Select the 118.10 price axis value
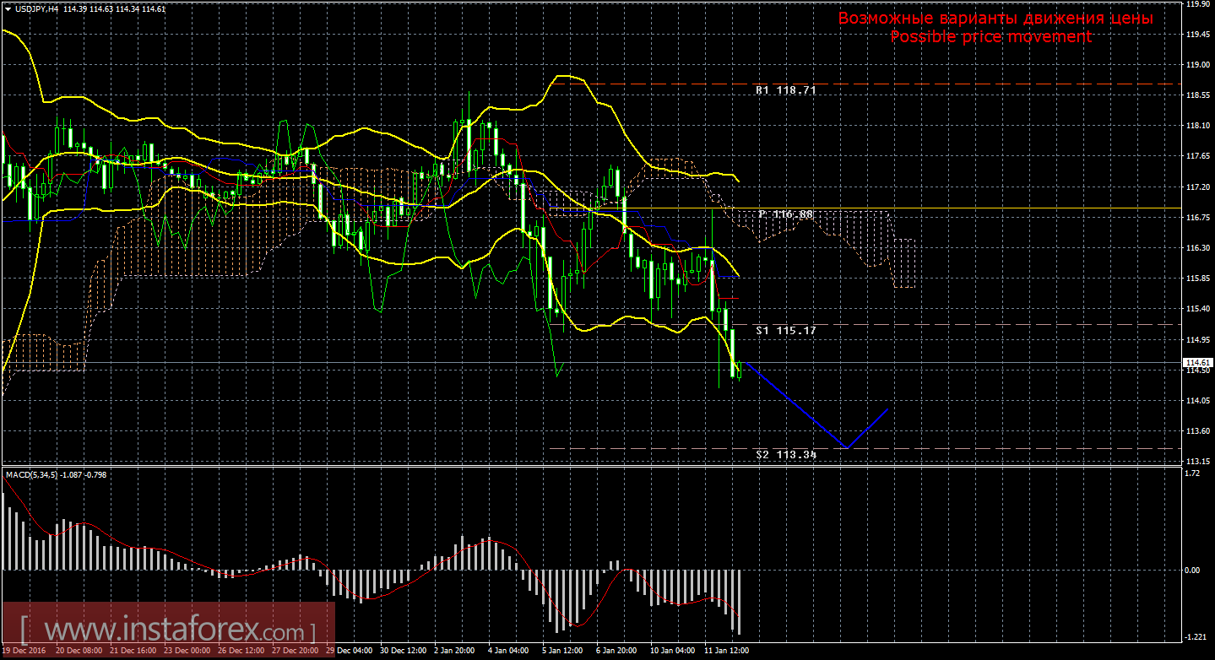Viewport: 1215px width, 660px height. [x=1197, y=126]
